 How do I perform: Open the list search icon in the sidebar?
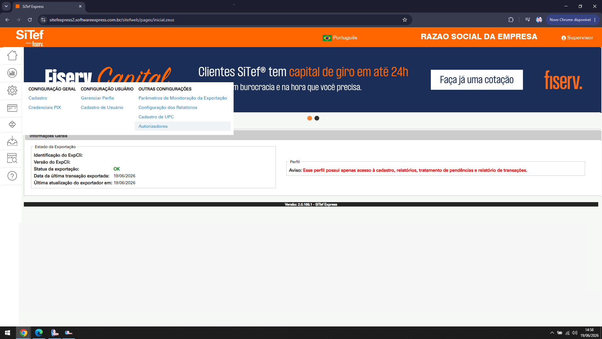coord(12,158)
